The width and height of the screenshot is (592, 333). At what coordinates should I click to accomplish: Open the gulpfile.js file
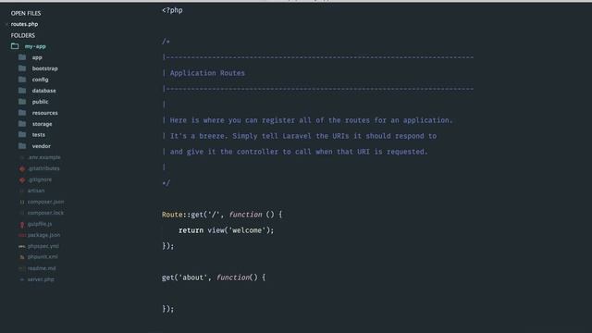40,224
